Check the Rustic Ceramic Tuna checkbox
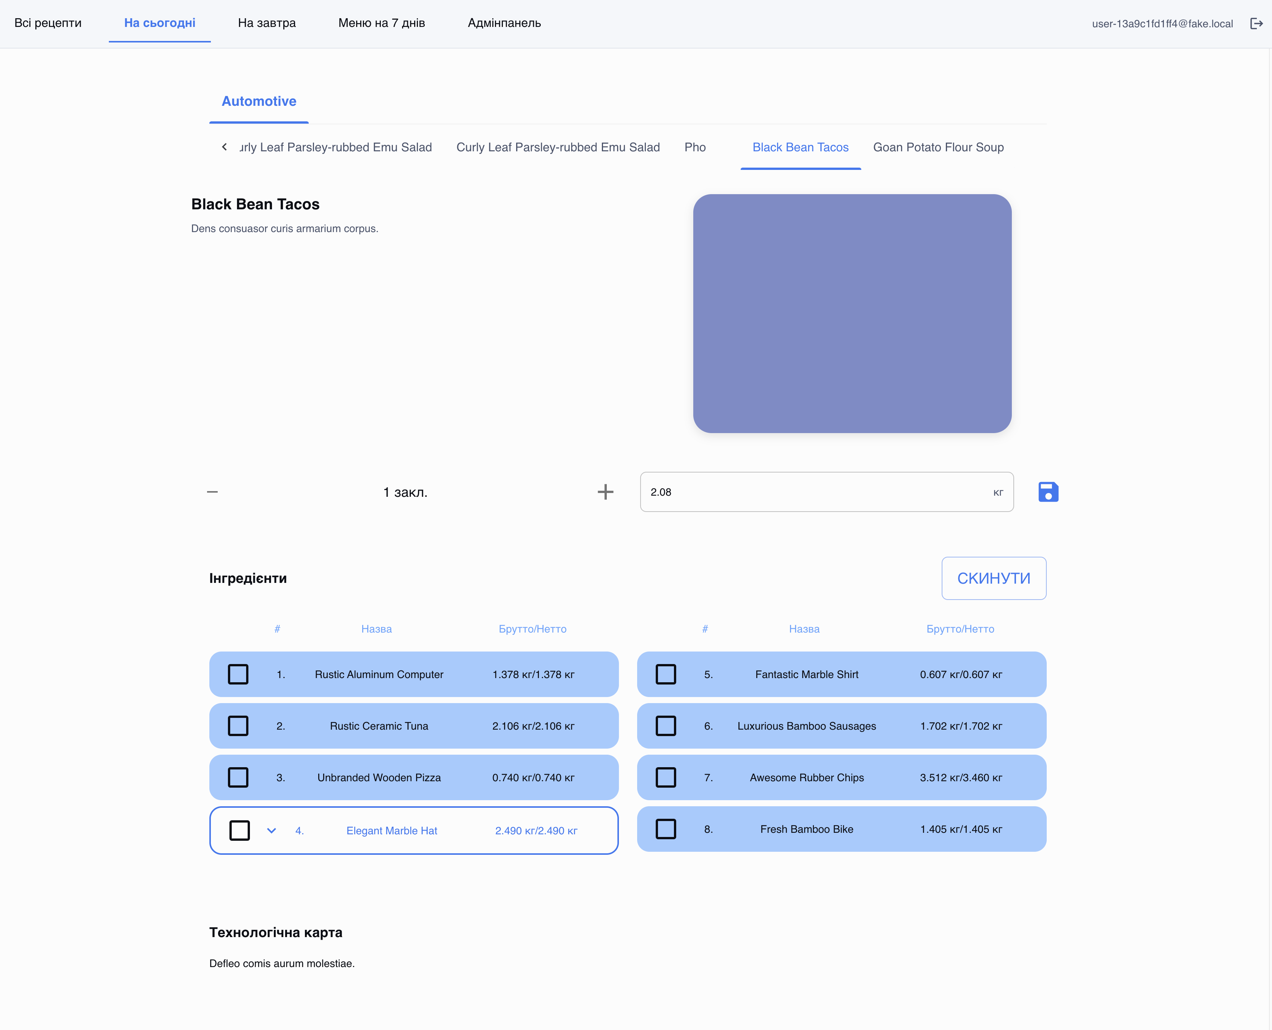1272x1030 pixels. [x=238, y=725]
